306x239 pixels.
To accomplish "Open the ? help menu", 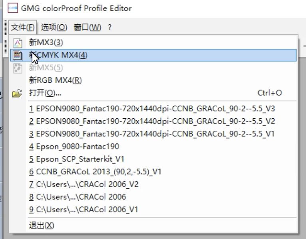I will click(x=110, y=27).
